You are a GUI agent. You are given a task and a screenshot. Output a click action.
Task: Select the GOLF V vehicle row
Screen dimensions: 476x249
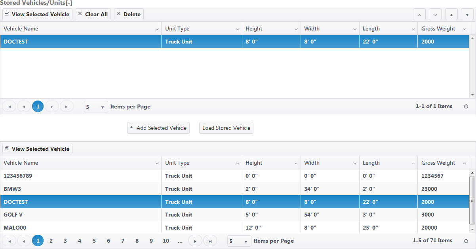tap(79, 215)
